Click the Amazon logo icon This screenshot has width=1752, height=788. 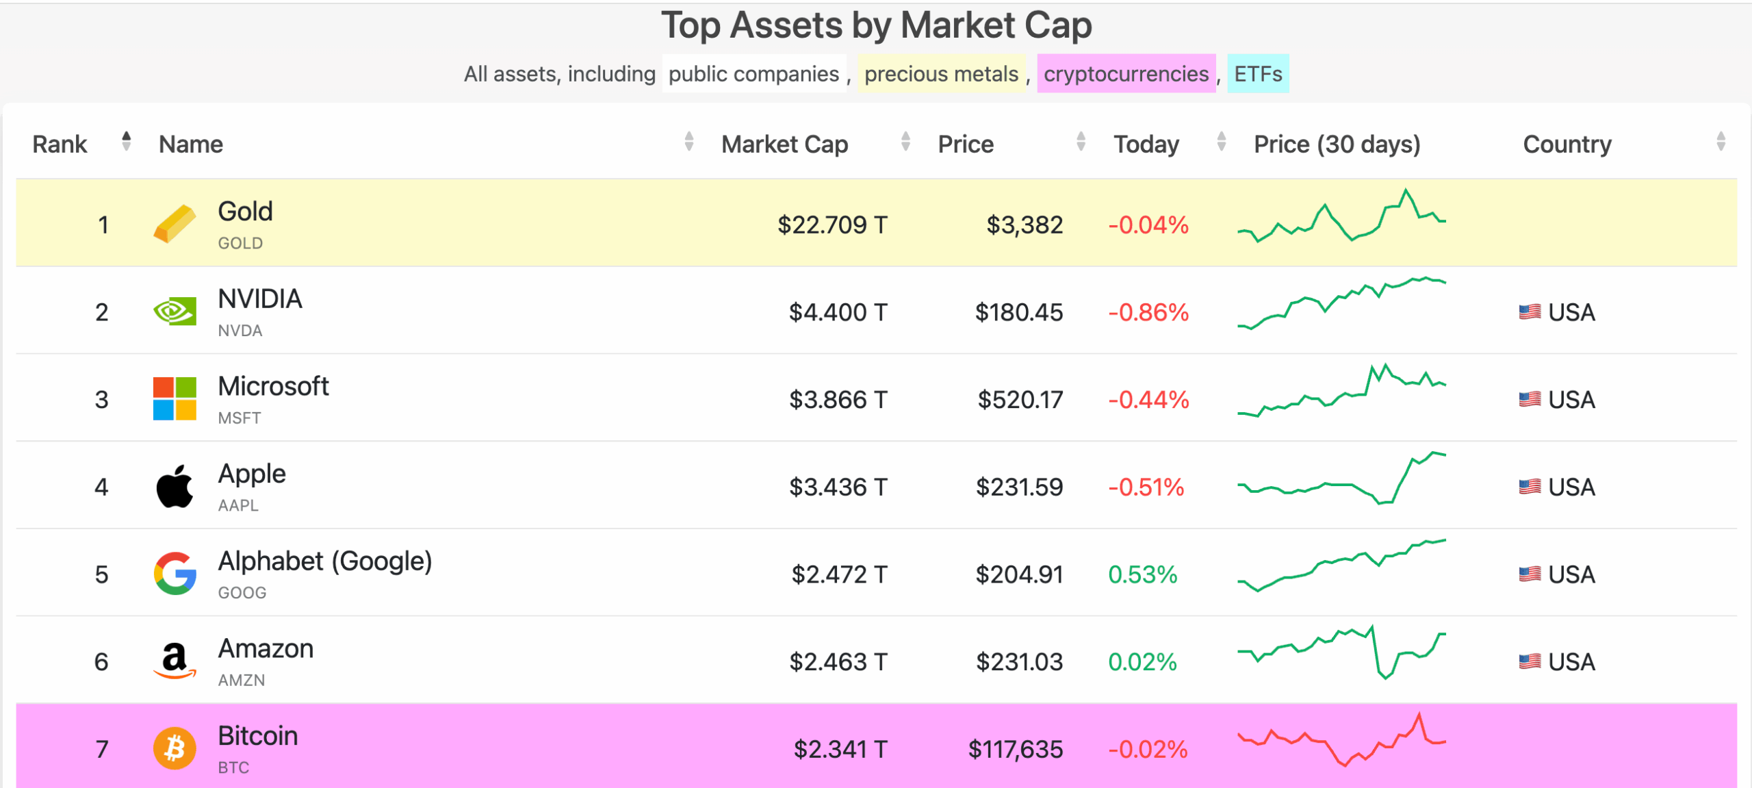175,661
